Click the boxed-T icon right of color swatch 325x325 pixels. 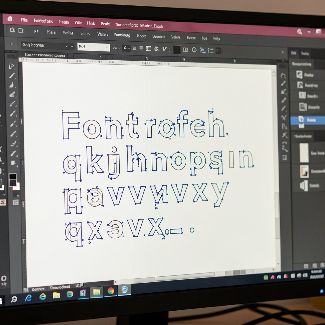point(185,50)
